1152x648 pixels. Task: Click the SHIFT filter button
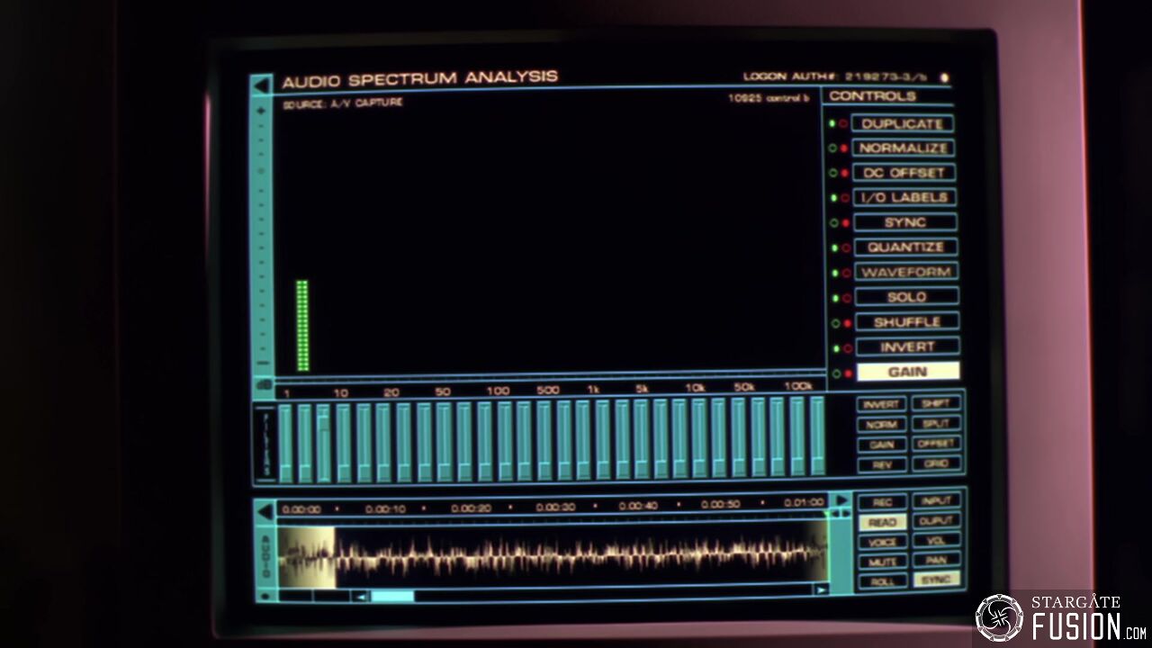pos(936,403)
